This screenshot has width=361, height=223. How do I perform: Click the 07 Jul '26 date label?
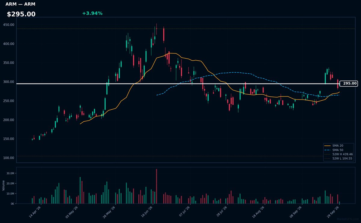(184, 212)
